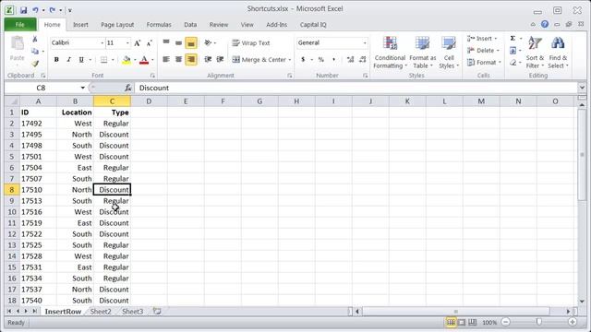Click the Insert cells button

(x=482, y=39)
